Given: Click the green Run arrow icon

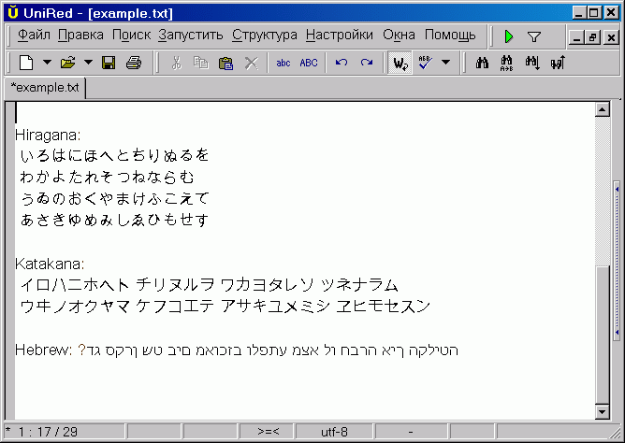Looking at the screenshot, I should click(x=508, y=36).
